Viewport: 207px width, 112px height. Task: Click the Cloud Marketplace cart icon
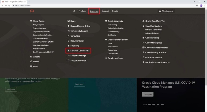click(144, 43)
